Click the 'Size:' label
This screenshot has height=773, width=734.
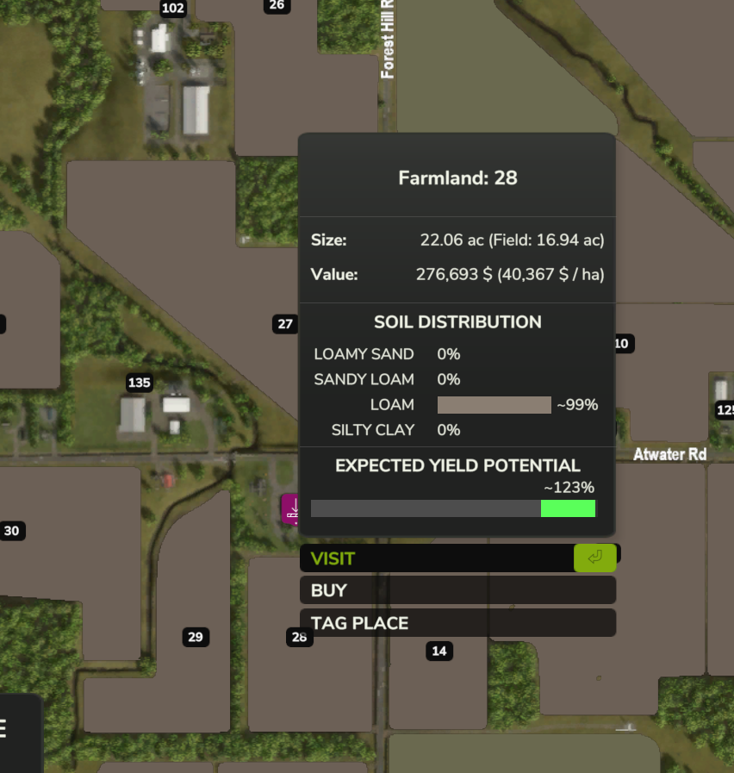pos(329,240)
